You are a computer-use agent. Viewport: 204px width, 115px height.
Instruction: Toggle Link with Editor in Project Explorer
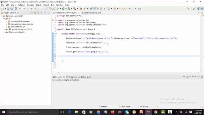click(x=35, y=13)
